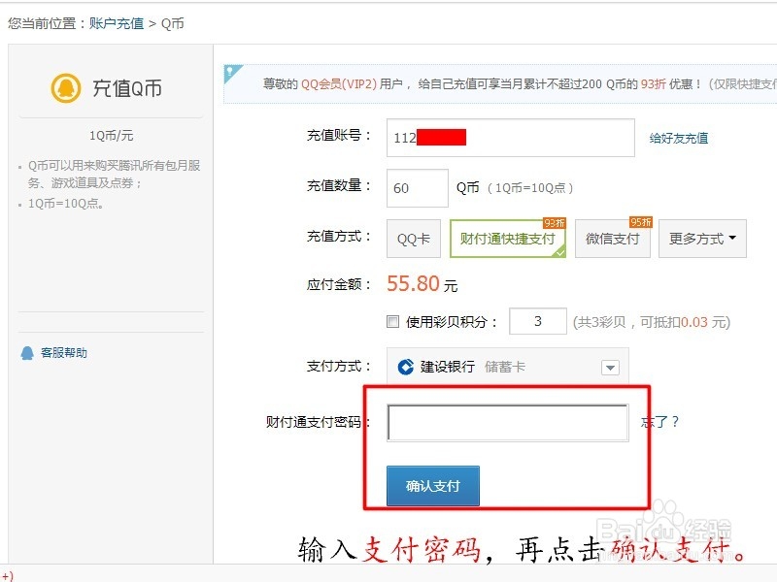Click the 95折 badge on 微信支付
Viewport: 777px width, 582px height.
point(640,222)
